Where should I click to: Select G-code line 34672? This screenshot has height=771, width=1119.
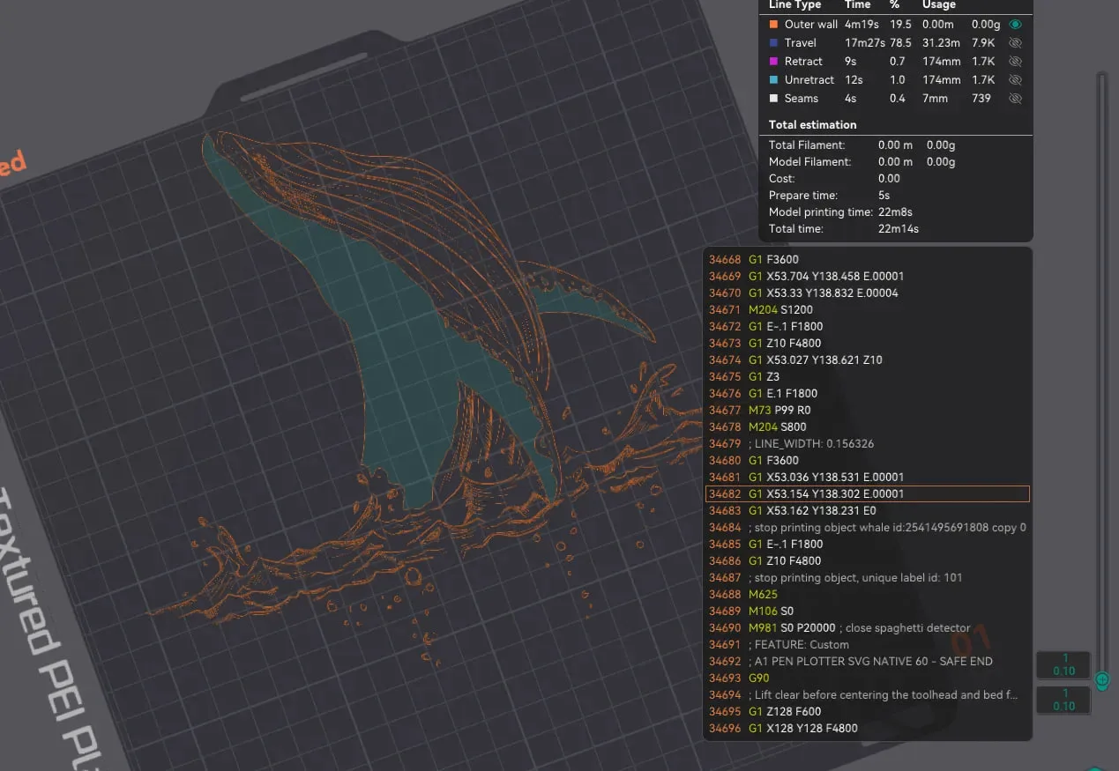pos(867,327)
